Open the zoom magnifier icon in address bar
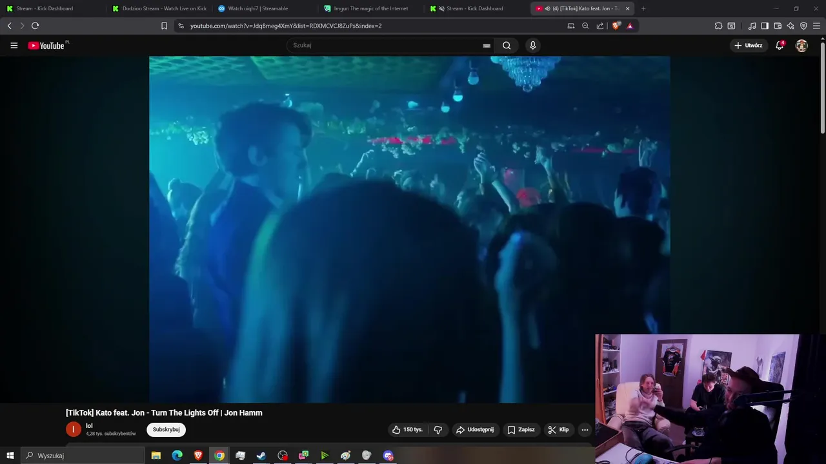The height and width of the screenshot is (464, 826). [585, 26]
